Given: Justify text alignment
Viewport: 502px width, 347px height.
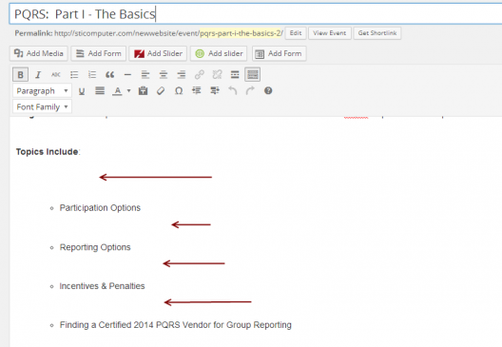Looking at the screenshot, I should click(x=100, y=91).
